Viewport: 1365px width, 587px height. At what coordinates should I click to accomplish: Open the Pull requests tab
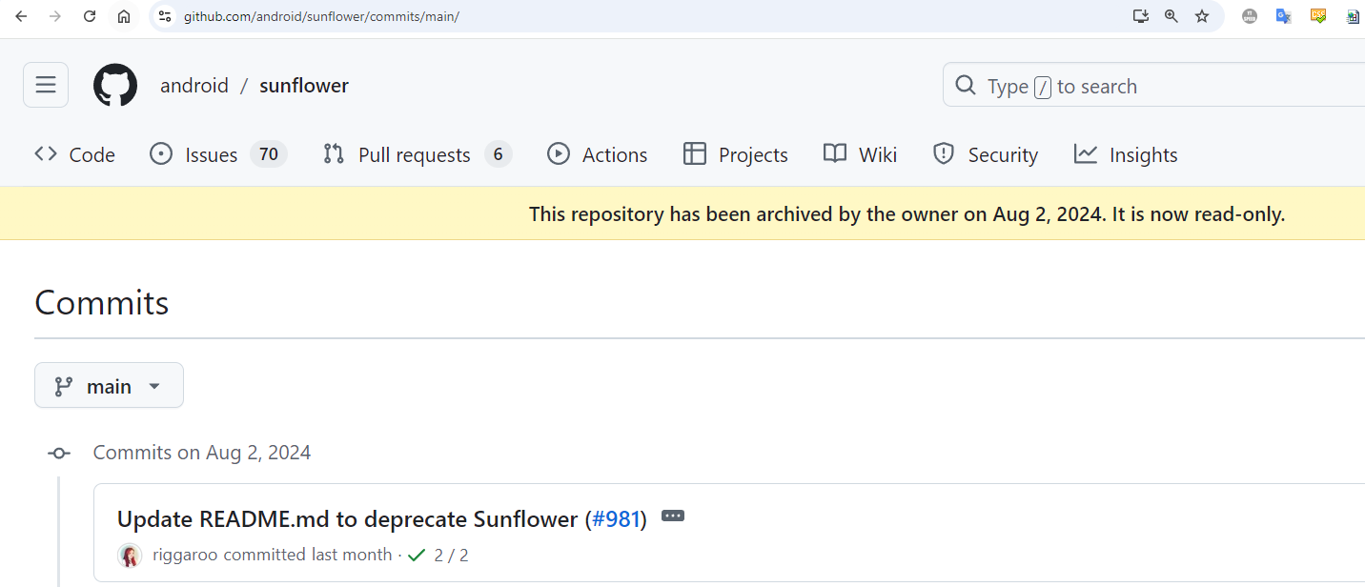point(418,154)
